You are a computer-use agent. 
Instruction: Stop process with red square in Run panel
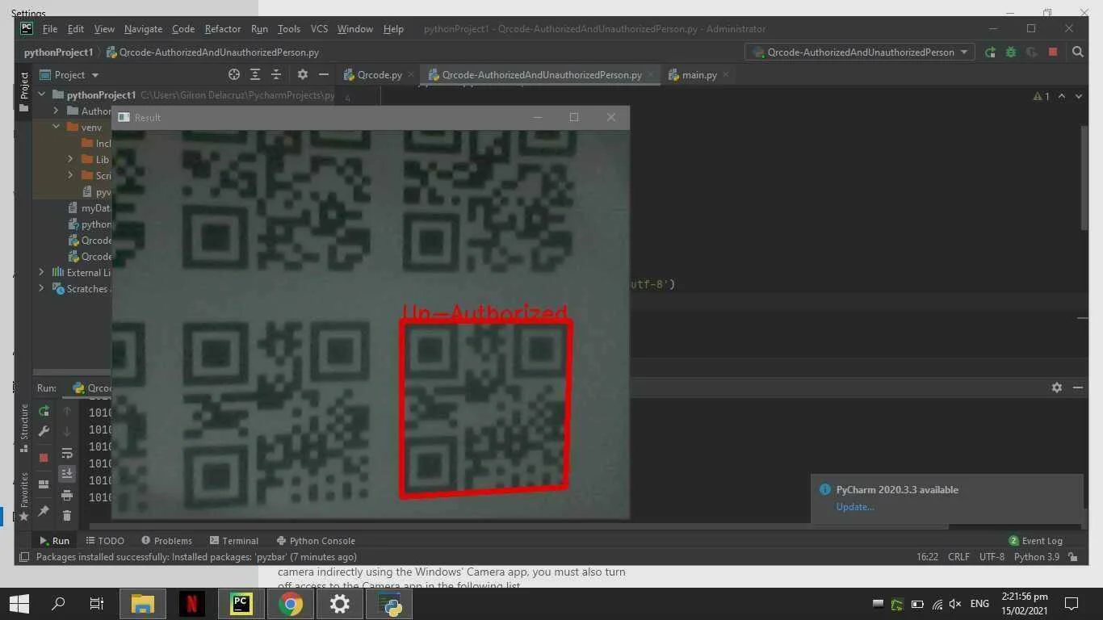pos(44,457)
